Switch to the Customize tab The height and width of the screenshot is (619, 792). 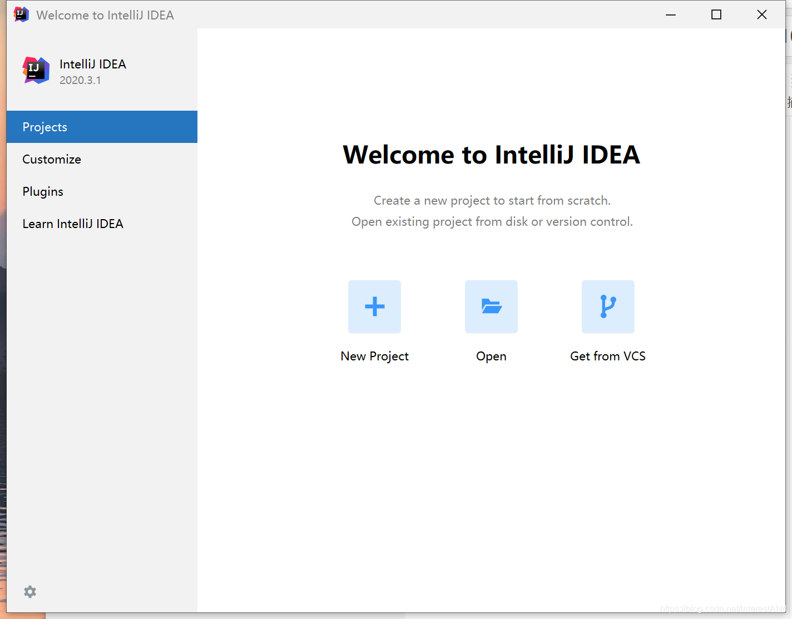pos(102,159)
